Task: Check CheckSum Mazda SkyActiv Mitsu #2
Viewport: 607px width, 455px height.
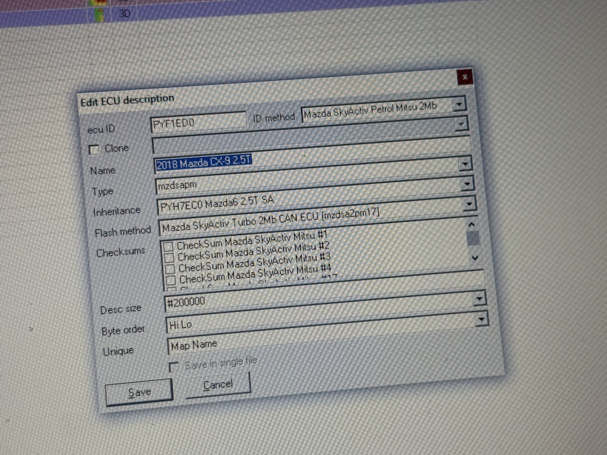Action: tap(169, 257)
